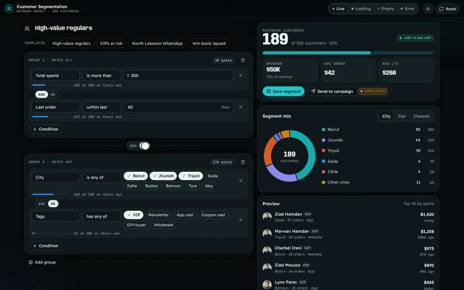This screenshot has width=464, height=290.
Task: Select the Saida city chip
Action: click(213, 176)
